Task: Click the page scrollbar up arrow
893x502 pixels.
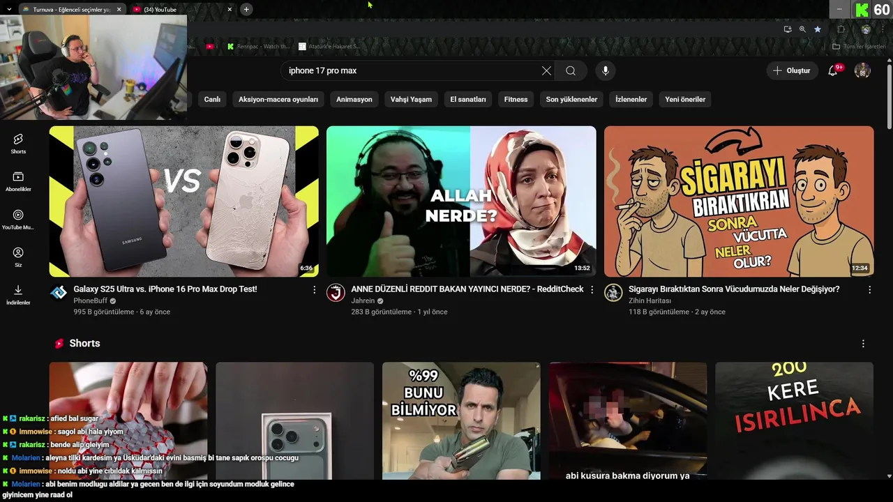Action: [x=889, y=62]
